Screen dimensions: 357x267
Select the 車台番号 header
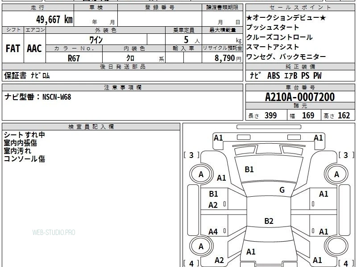300,87
